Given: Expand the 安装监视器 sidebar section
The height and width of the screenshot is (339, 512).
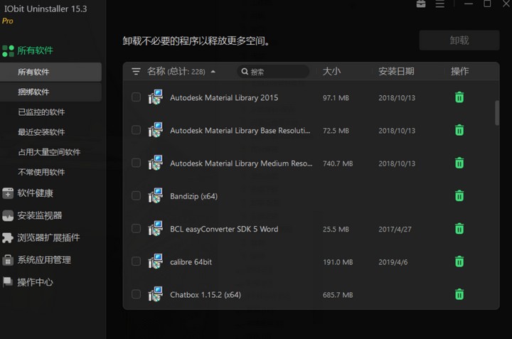Looking at the screenshot, I should (x=40, y=215).
